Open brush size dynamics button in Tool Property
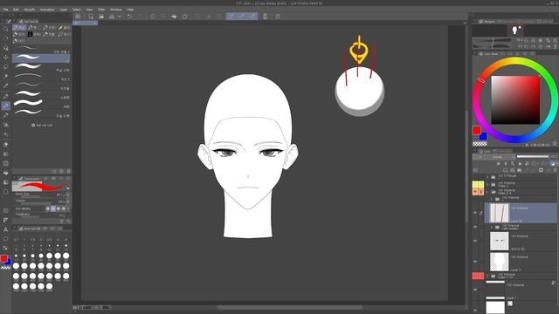 click(68, 195)
